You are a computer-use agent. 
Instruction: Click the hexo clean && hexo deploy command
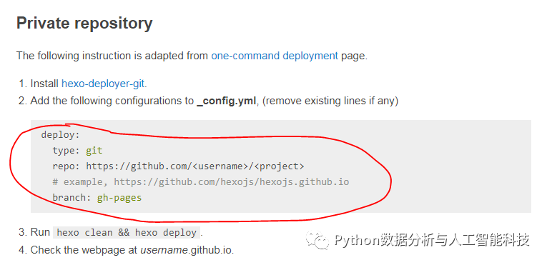tap(127, 233)
